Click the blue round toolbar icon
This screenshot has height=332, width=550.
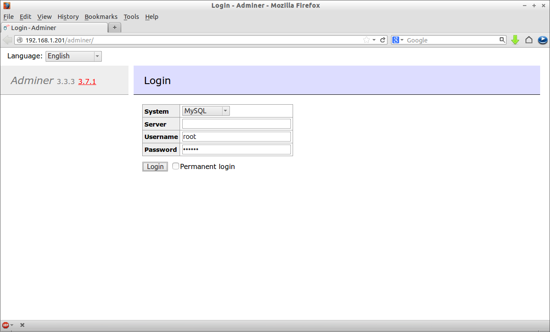(543, 40)
